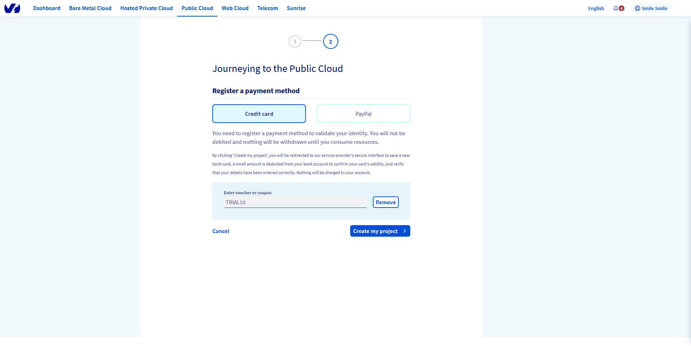This screenshot has width=691, height=346.
Task: Navigate to Web Cloud
Action: coord(235,8)
